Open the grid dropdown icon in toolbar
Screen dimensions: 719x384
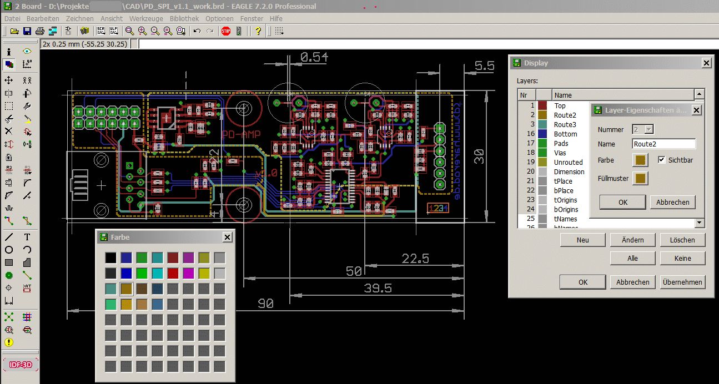[279, 31]
